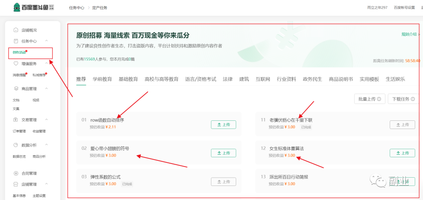Upload for task 女生标准体重算法
The width and height of the screenshot is (423, 200).
click(402, 153)
